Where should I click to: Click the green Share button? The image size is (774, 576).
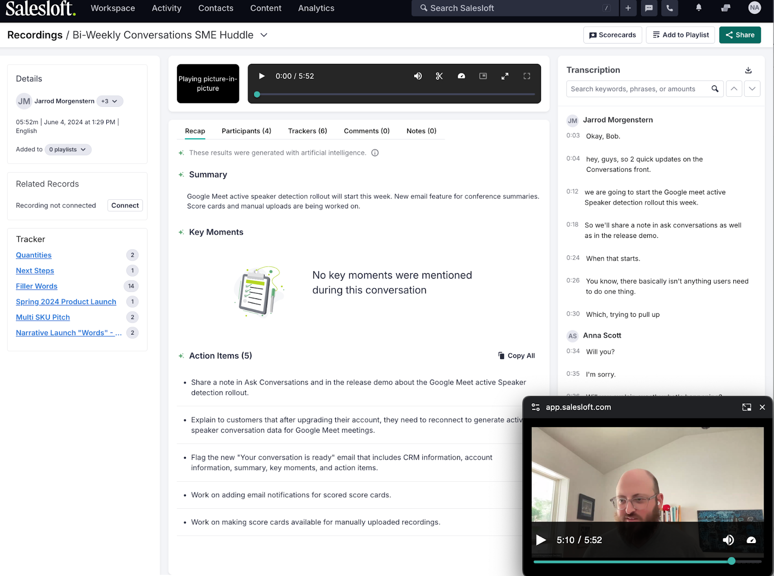[x=740, y=35]
